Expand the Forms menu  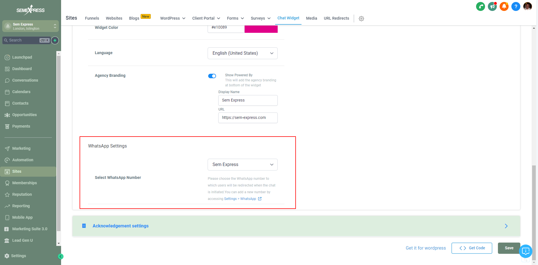[235, 18]
